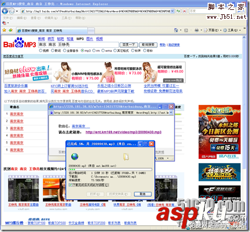250x232 pixels.
Task: Click the 把百度设为首页 link
Action: (13, 56)
